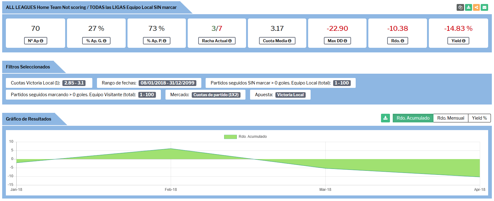Click the date range filter badge

(x=167, y=83)
